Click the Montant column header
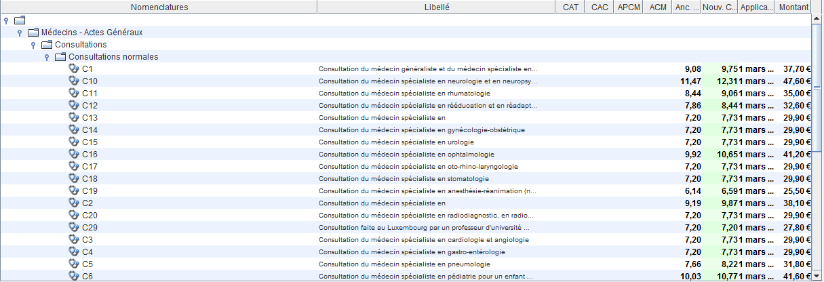This screenshot has width=824, height=282. (x=793, y=7)
